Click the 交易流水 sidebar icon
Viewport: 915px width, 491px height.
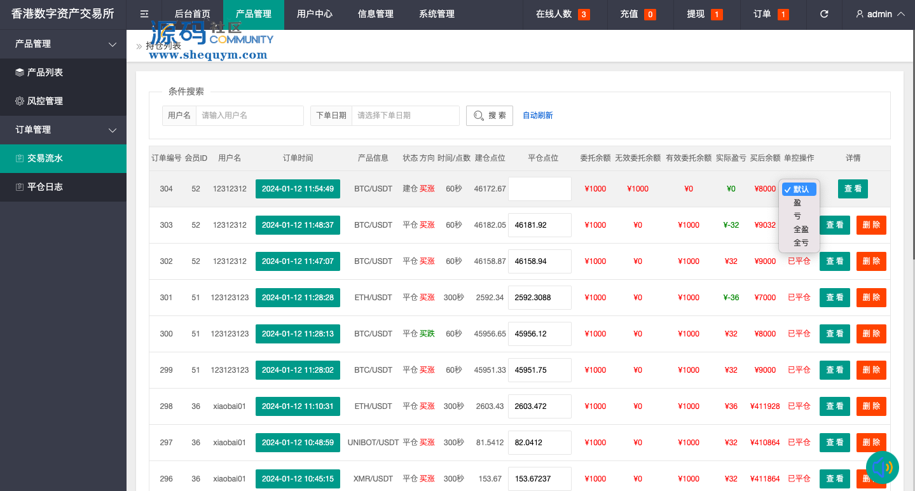20,158
